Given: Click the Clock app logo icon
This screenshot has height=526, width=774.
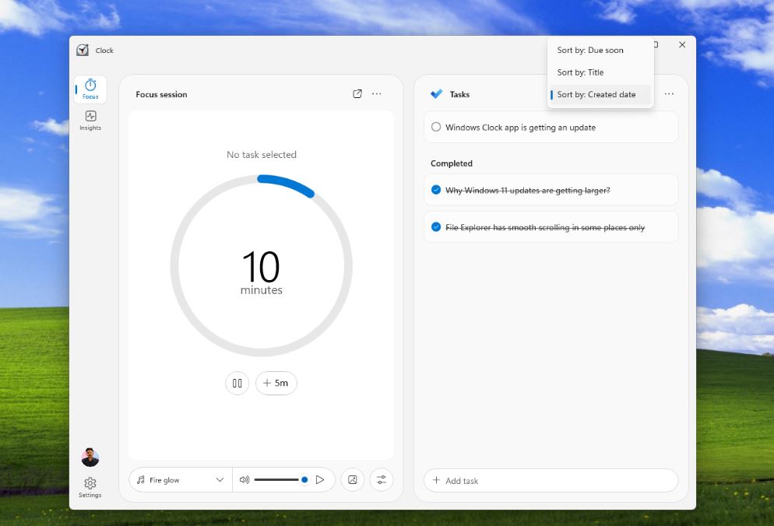Looking at the screenshot, I should (x=83, y=49).
